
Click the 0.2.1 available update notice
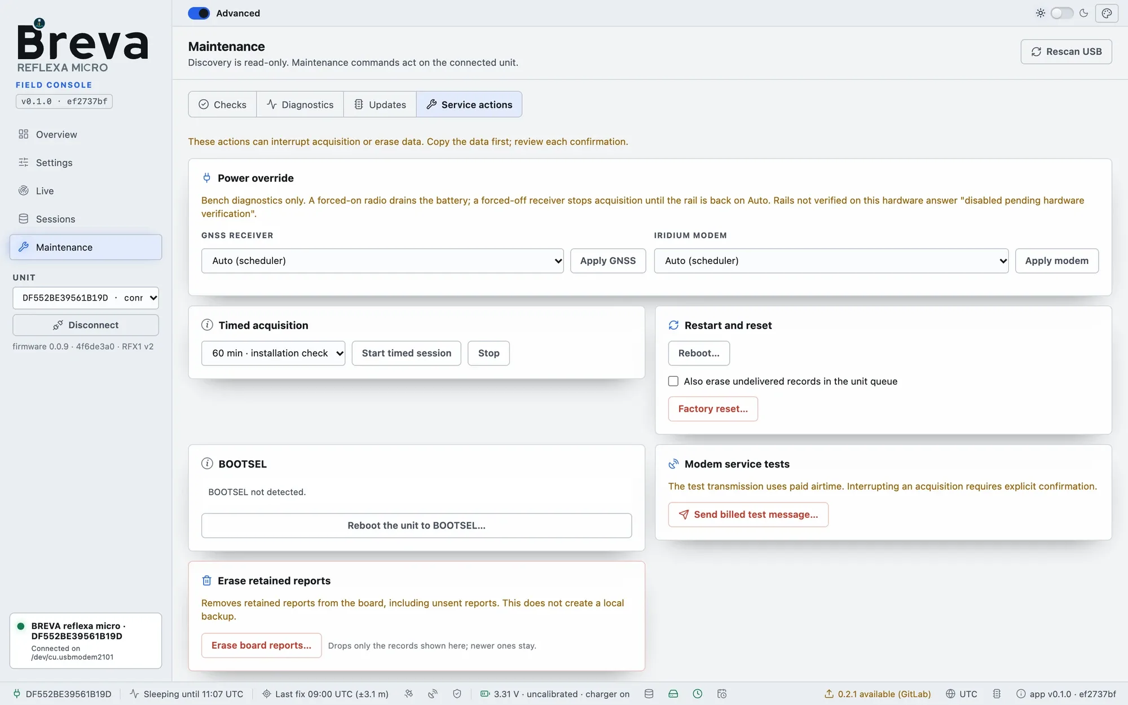(878, 694)
